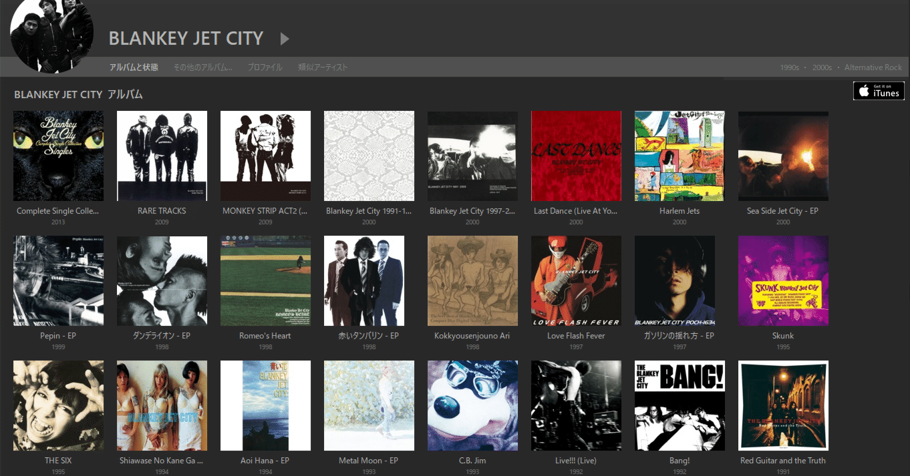Open Shiawase No Kane Ga album cover
The height and width of the screenshot is (476, 910).
(x=162, y=405)
